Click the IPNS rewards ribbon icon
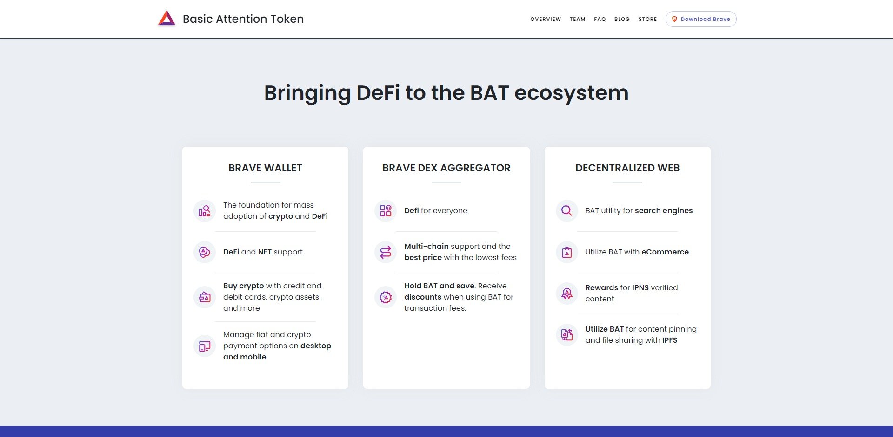The height and width of the screenshot is (437, 893). [566, 293]
